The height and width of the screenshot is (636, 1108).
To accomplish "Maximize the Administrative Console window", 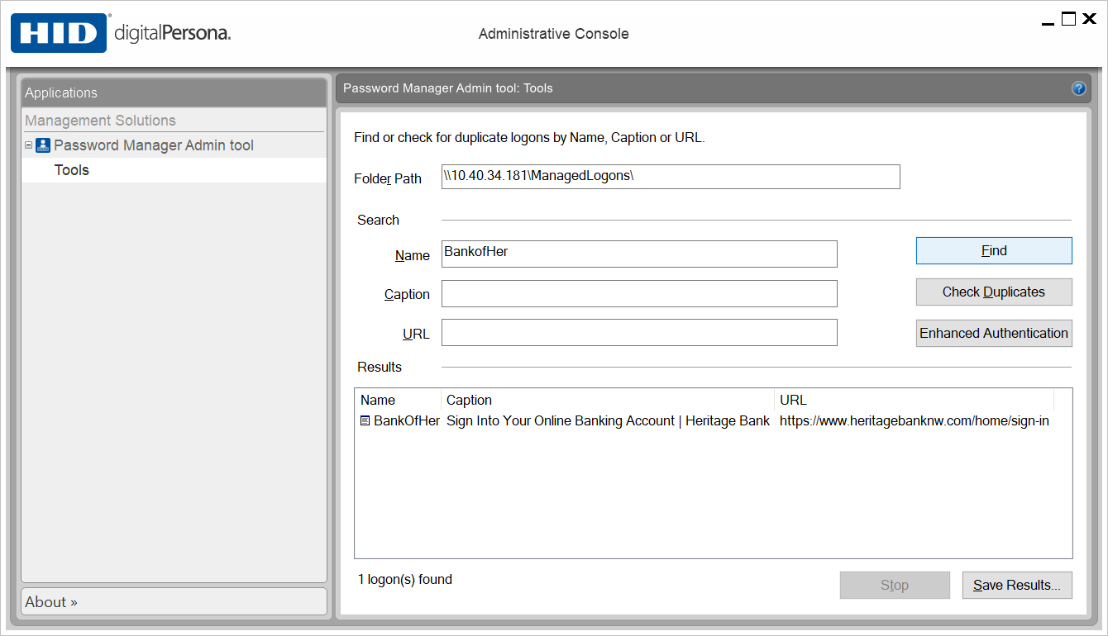I will tap(1068, 19).
